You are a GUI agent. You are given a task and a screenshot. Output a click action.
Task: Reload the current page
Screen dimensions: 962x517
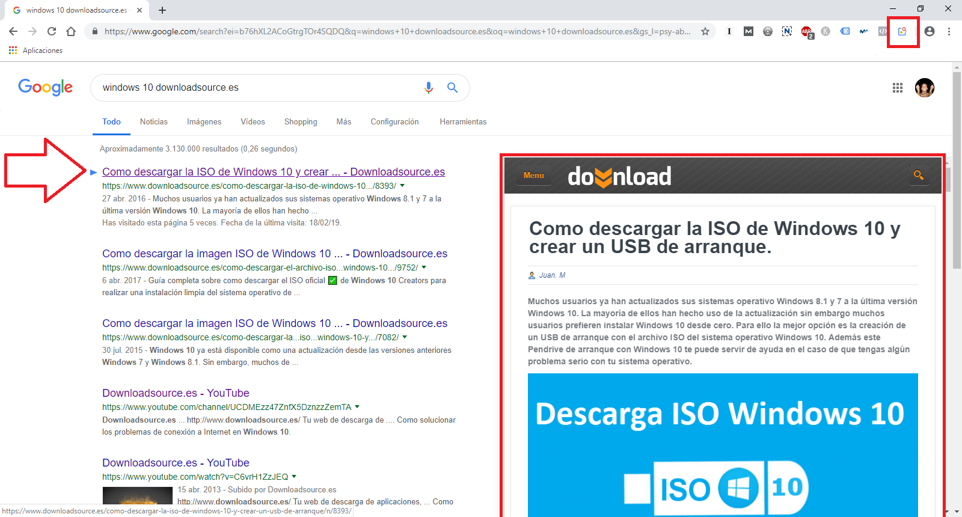pyautogui.click(x=52, y=31)
